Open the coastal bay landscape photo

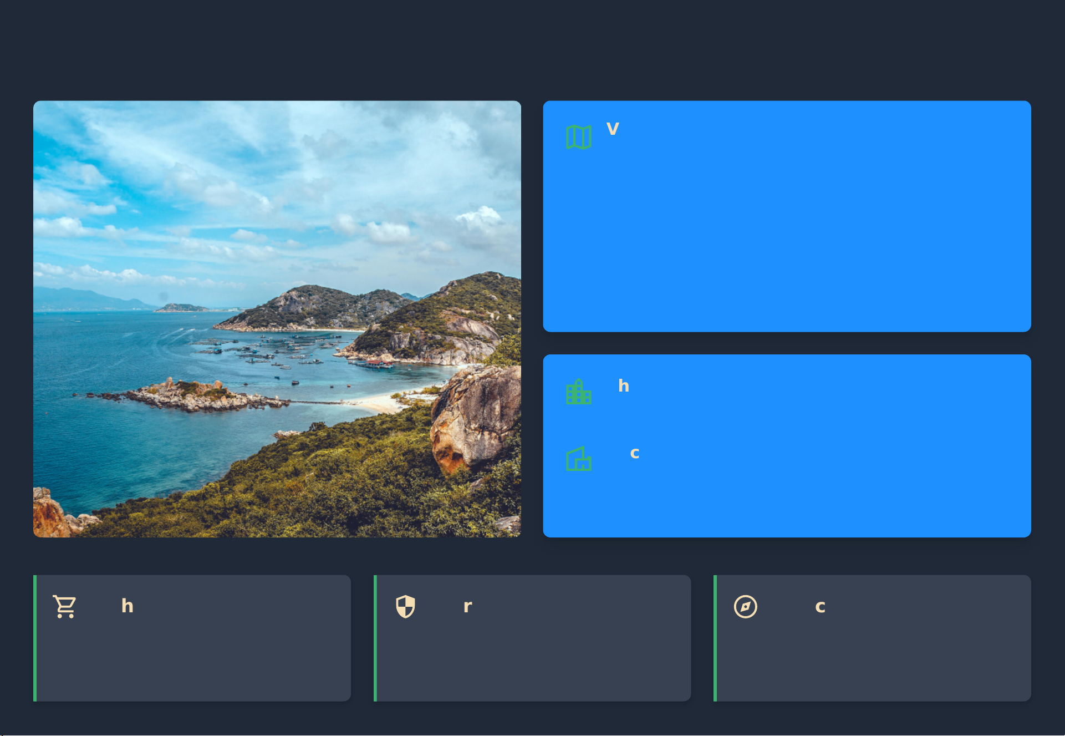coord(277,319)
